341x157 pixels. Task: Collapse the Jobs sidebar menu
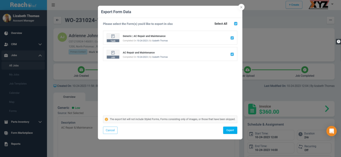[x=40, y=56]
